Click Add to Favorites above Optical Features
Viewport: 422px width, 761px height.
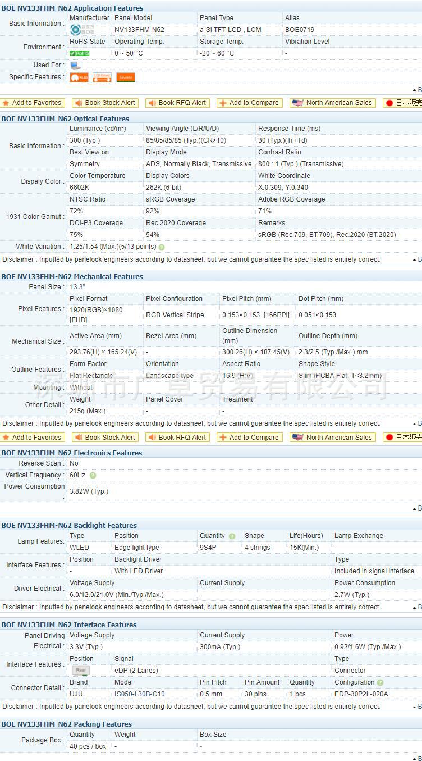(33, 103)
